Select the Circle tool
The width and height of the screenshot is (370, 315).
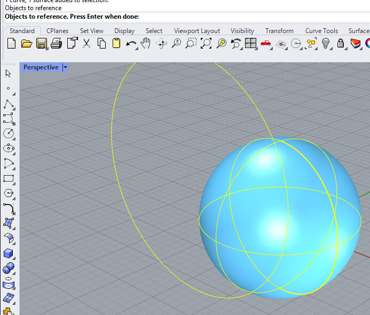pyautogui.click(x=9, y=133)
